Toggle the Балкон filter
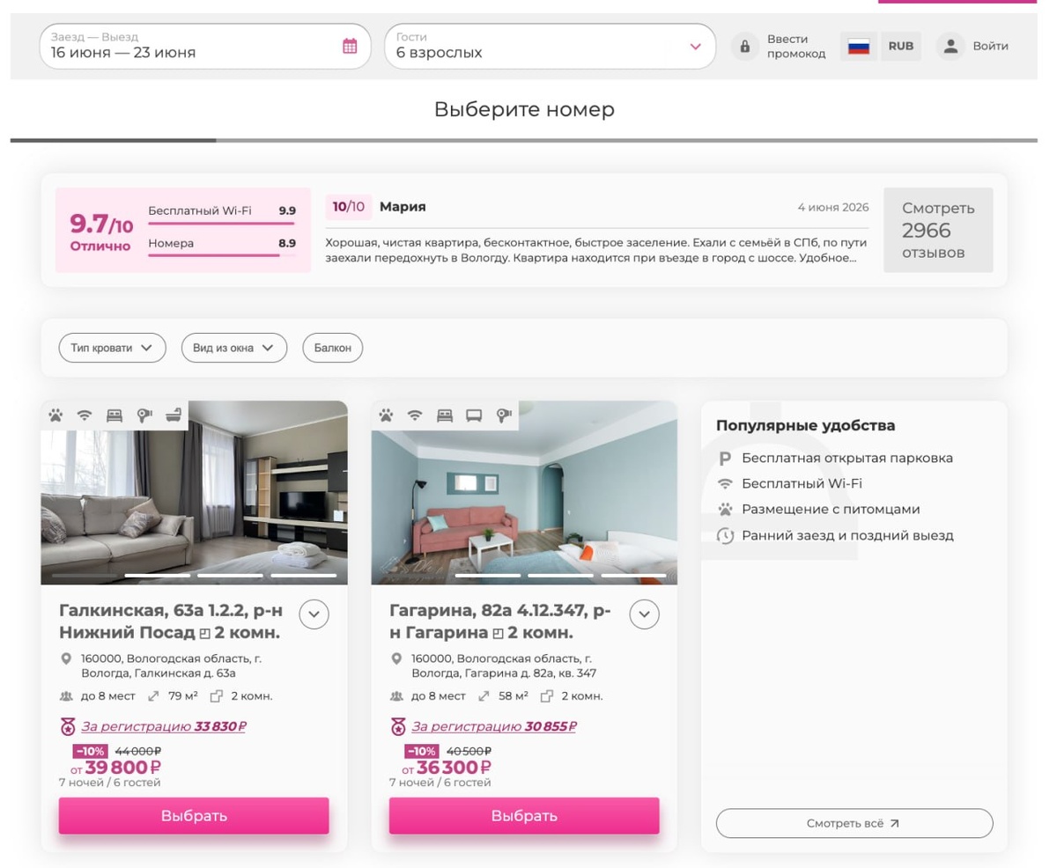This screenshot has width=1057, height=868. (333, 348)
